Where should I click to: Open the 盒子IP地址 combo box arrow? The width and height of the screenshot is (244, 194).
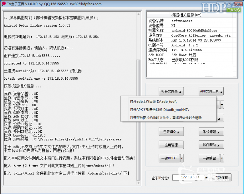pos(206,177)
